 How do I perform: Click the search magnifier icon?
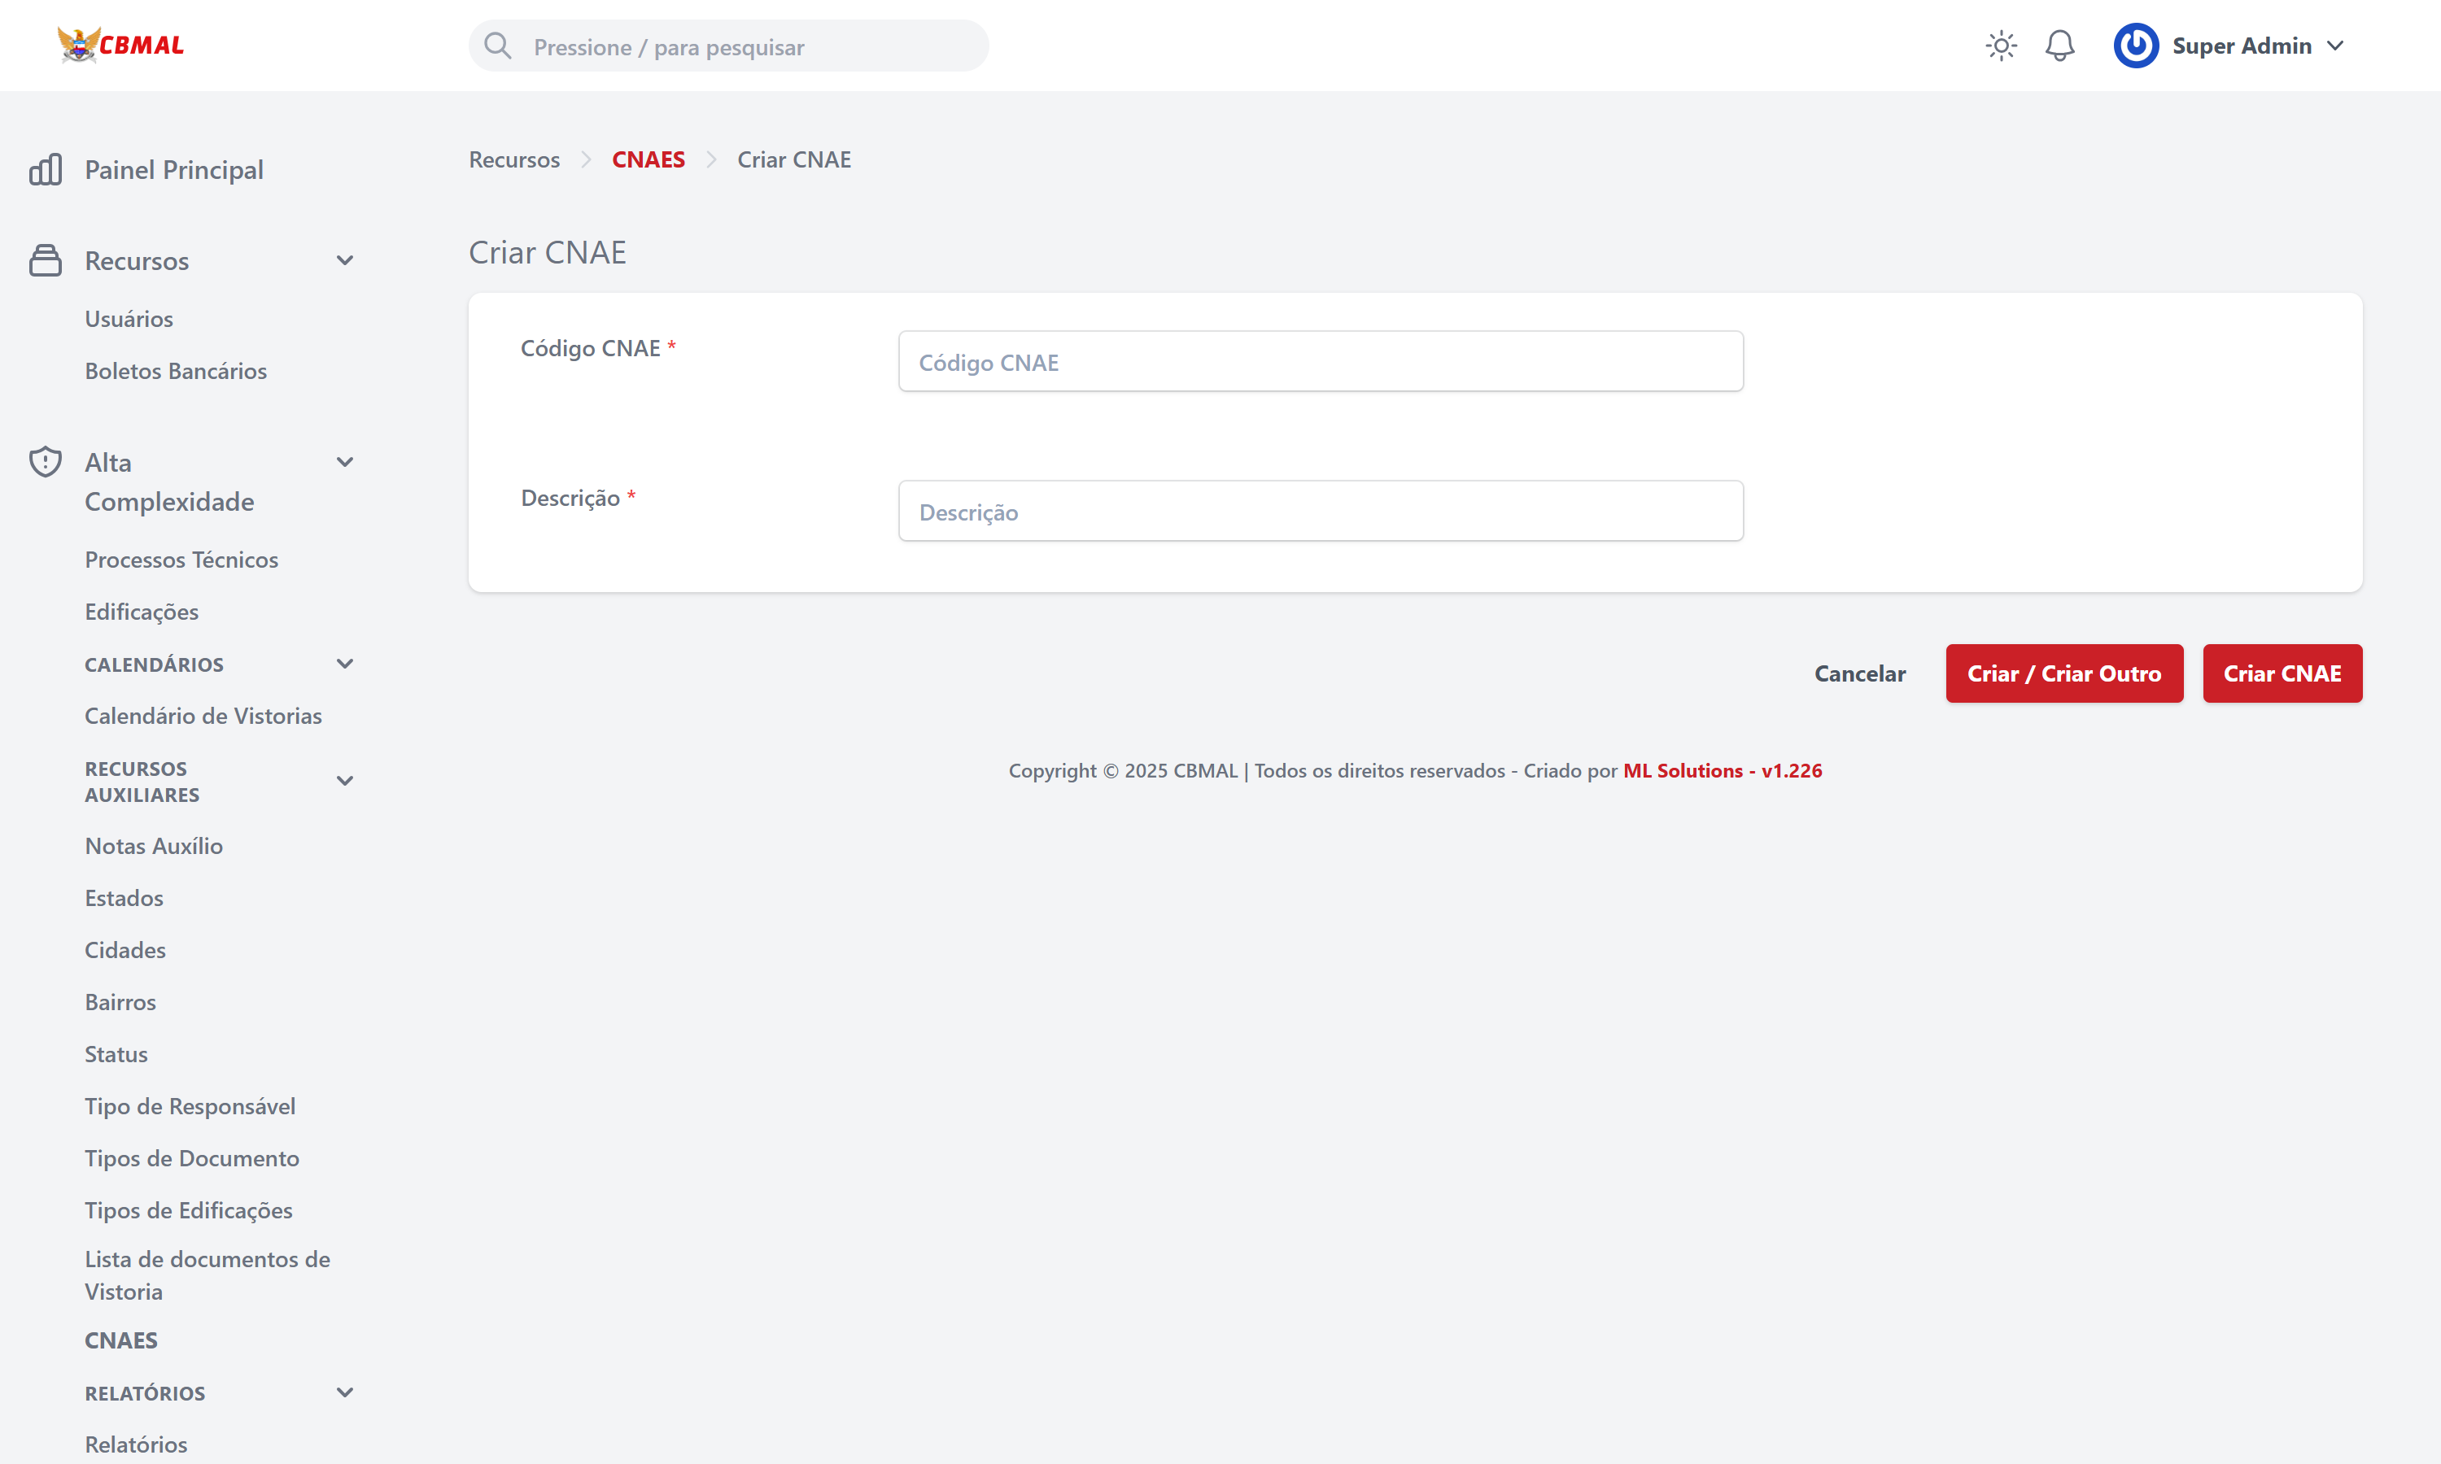pyautogui.click(x=497, y=46)
